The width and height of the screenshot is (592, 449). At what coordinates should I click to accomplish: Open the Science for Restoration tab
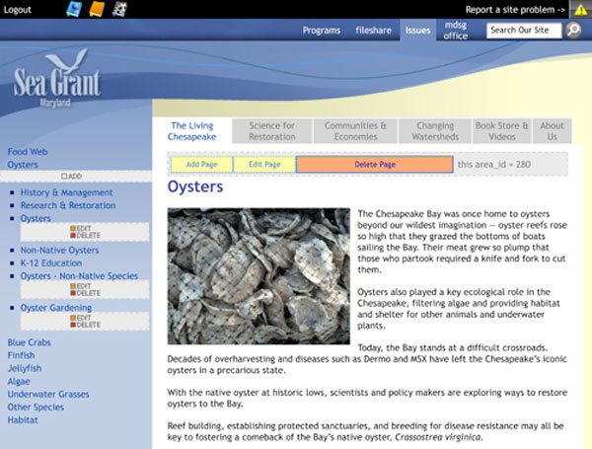coord(271,132)
